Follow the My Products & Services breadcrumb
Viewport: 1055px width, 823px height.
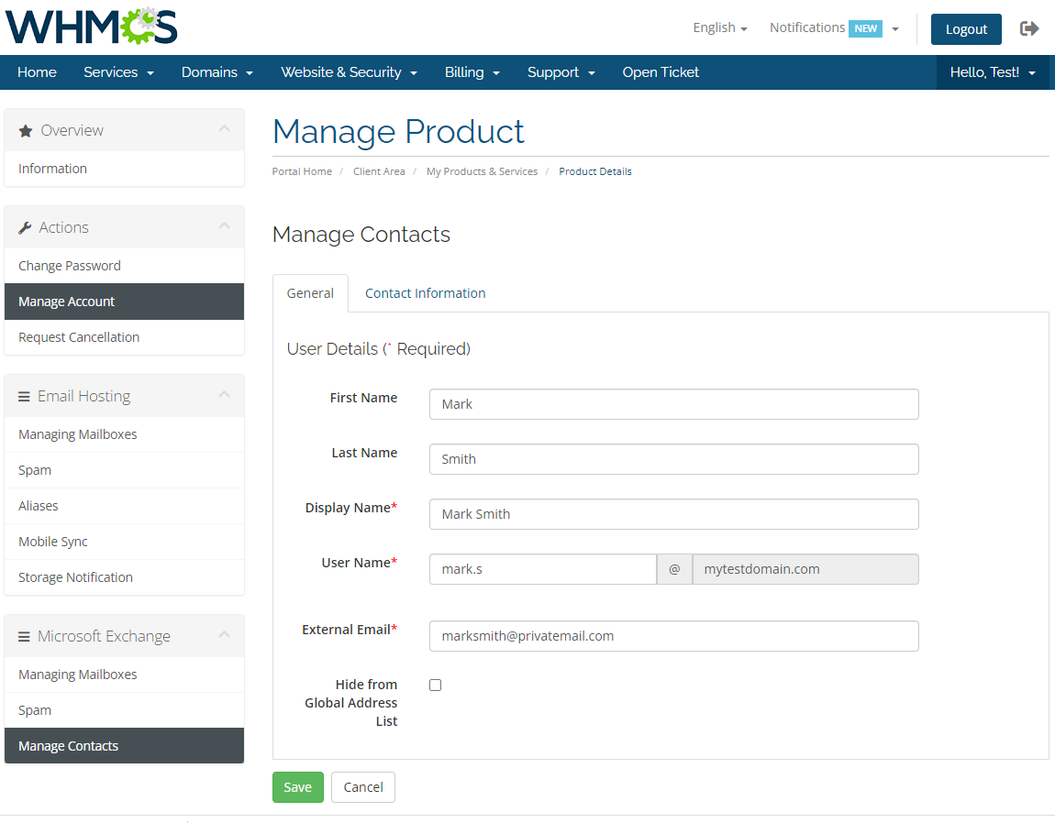[482, 171]
